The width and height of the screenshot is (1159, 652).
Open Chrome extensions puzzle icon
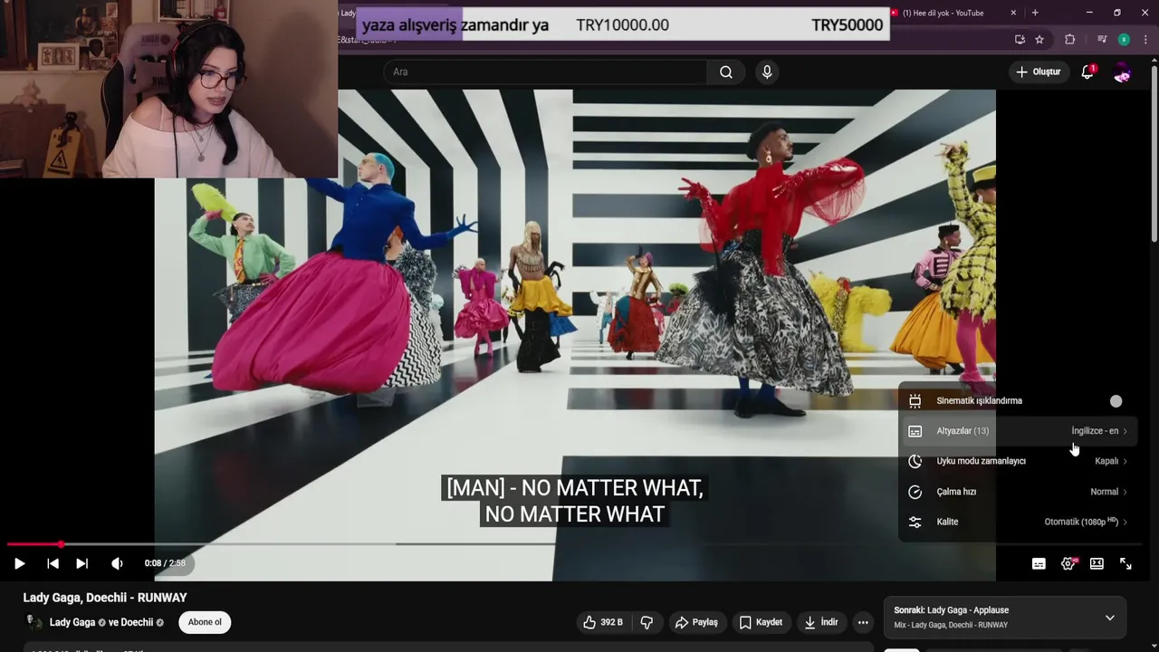(x=1069, y=39)
